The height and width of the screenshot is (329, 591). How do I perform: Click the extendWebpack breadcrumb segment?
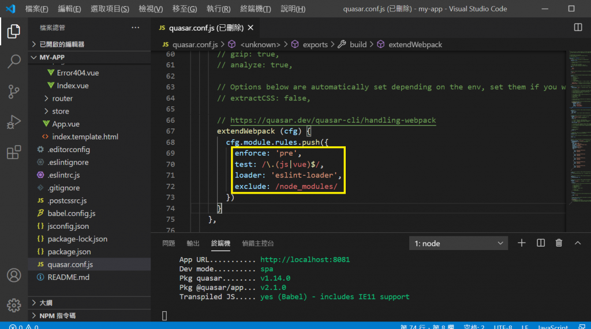pyautogui.click(x=415, y=44)
